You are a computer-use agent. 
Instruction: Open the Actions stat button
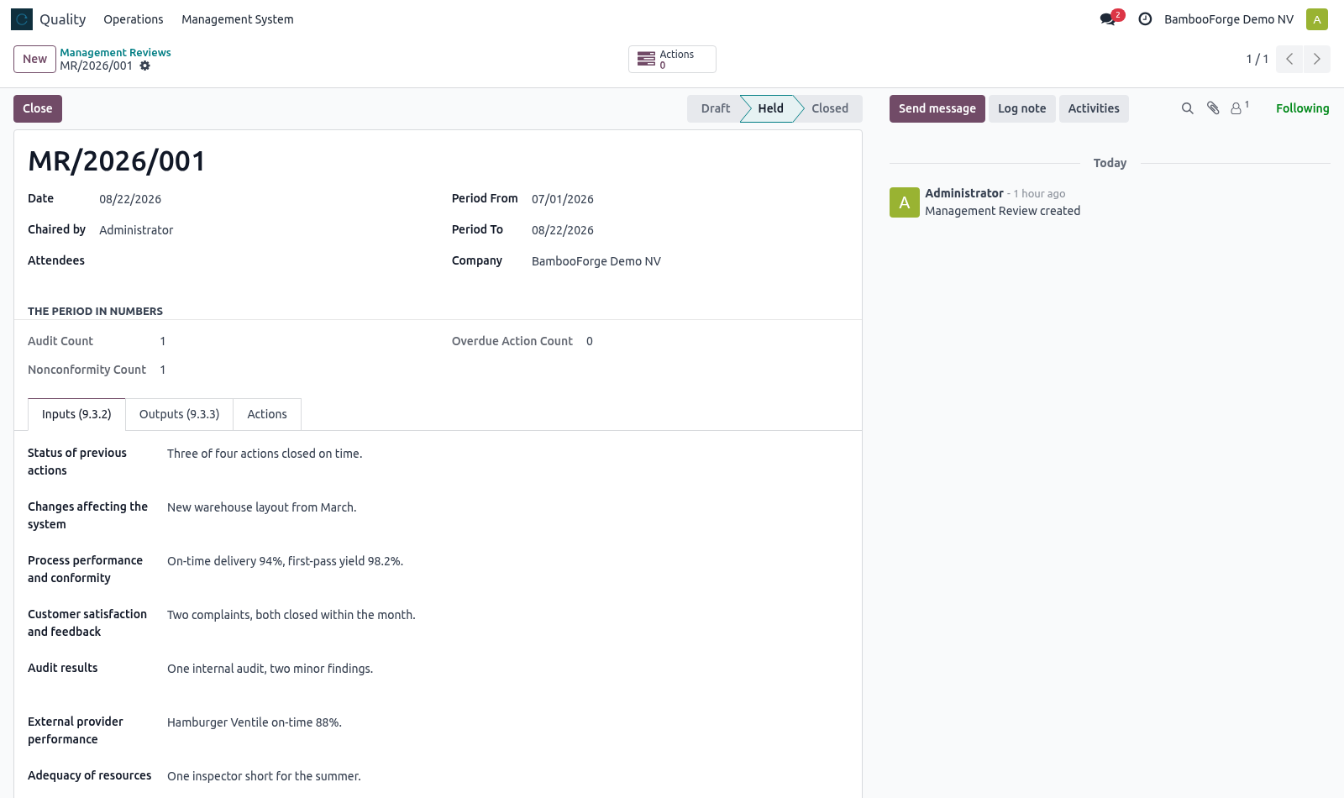coord(672,59)
